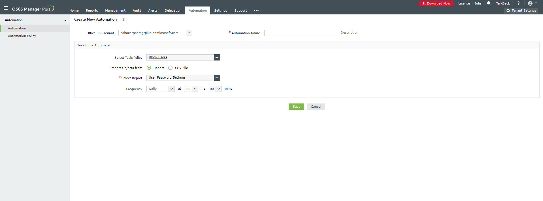Image resolution: width=543 pixels, height=201 pixels.
Task: Open the help question mark icon in header
Action: click(x=518, y=3)
